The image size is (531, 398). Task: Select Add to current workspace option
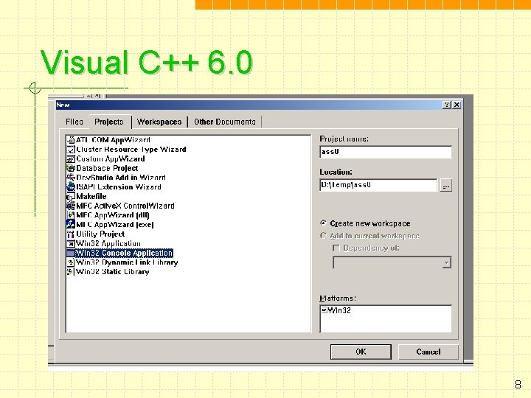pos(324,236)
